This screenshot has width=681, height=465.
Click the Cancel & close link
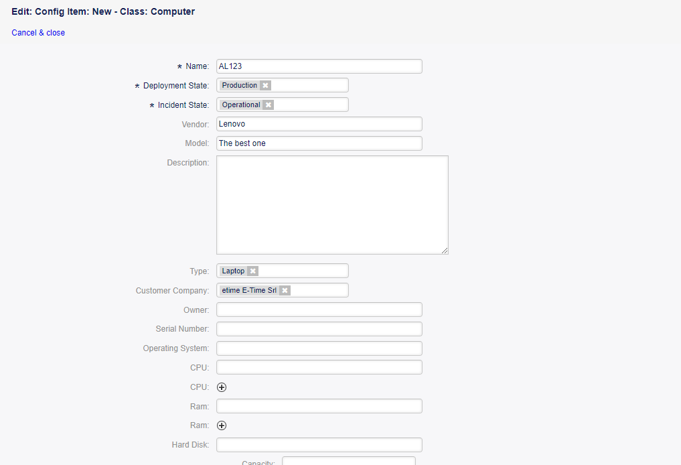click(x=38, y=32)
